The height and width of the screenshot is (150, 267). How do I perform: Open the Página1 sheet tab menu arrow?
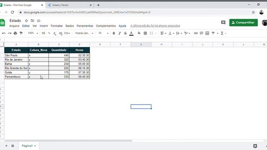(x=35, y=146)
